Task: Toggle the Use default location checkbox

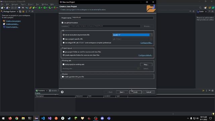Action: 62,23
